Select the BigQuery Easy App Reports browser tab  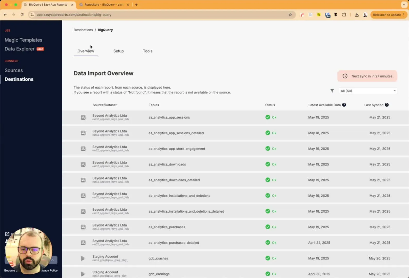[48, 5]
